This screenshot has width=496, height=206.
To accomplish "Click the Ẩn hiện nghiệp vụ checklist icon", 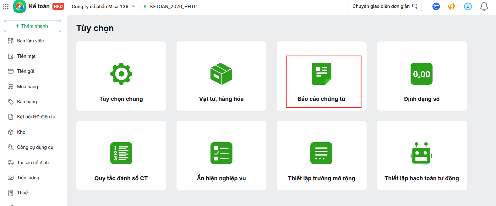I will pyautogui.click(x=221, y=153).
